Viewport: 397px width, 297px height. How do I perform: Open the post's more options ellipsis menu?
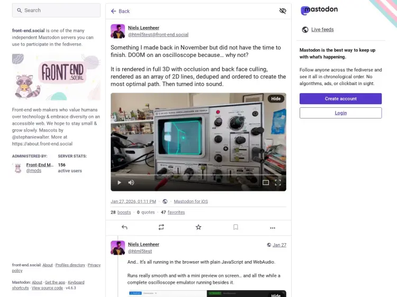(273, 228)
